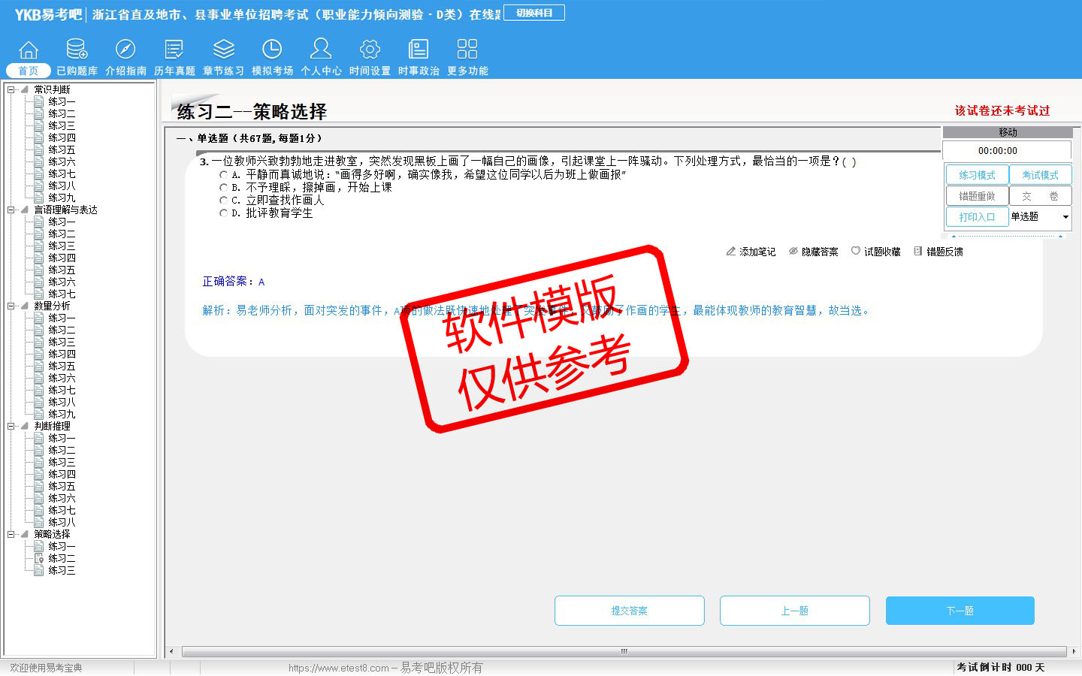Open 章节练习 chapter practice icon
1082x676 pixels.
coord(223,50)
